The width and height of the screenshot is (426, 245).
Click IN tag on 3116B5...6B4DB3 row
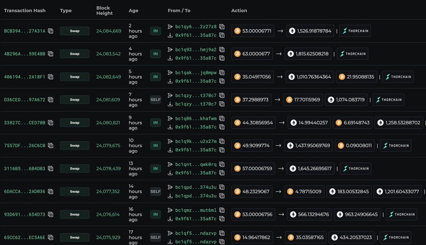[155, 168]
